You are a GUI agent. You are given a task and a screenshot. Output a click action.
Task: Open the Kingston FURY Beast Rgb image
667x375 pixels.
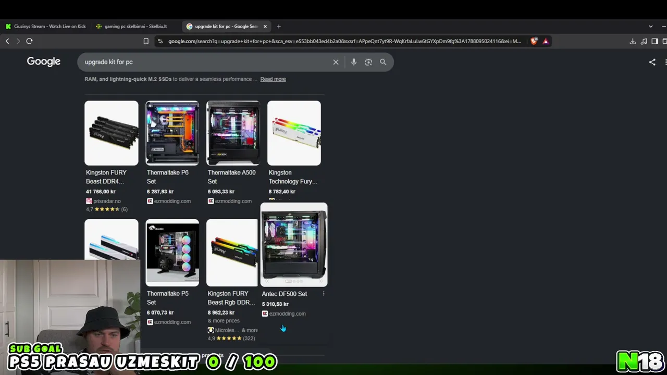tap(232, 253)
